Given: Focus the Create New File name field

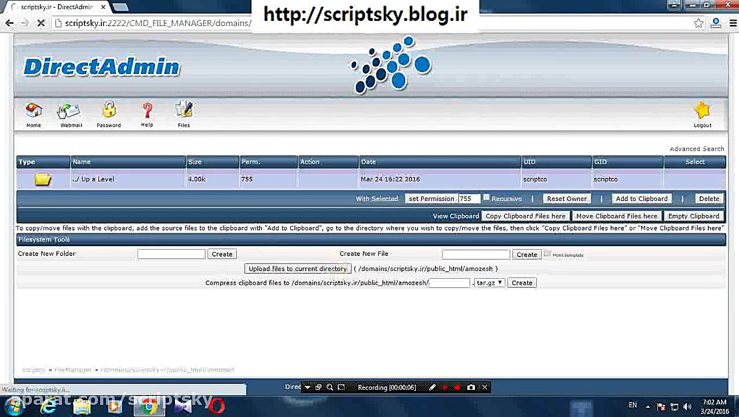Looking at the screenshot, I should point(476,254).
